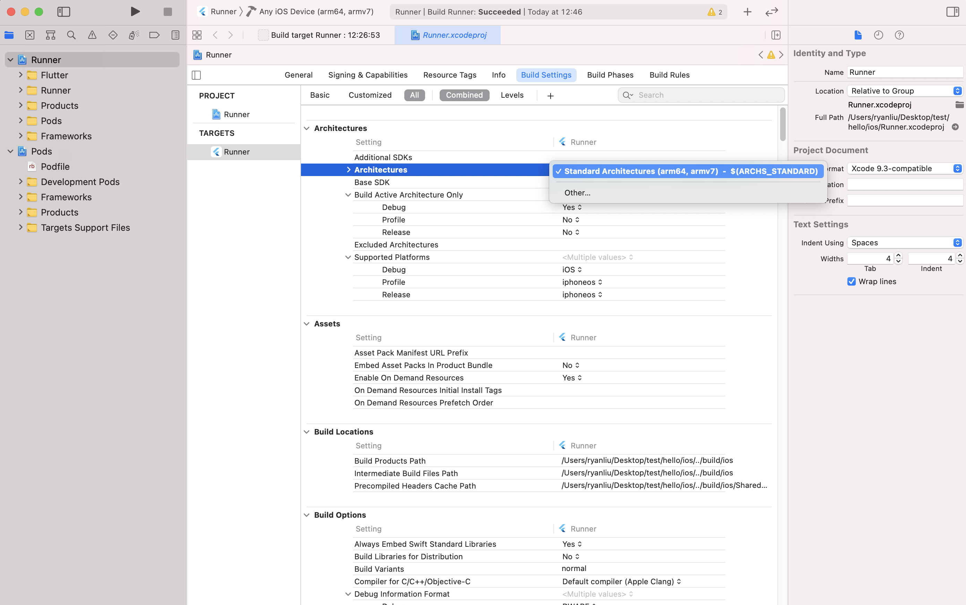
Task: Click the add editor split icon
Action: (x=776, y=35)
